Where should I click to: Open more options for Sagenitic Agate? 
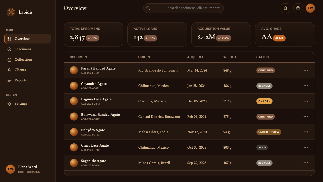coord(306,163)
